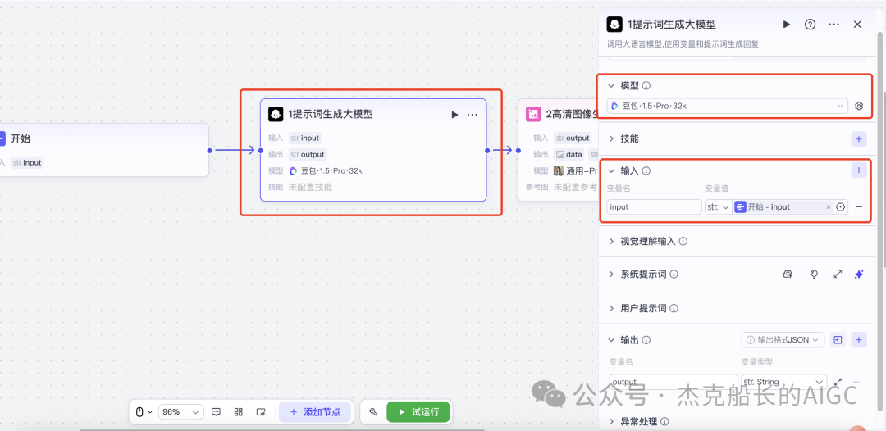Click 未配置技能 text on the node
The image size is (886, 431).
310,187
